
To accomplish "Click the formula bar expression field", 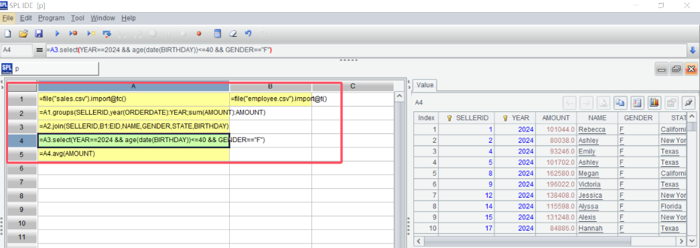I will click(x=365, y=50).
